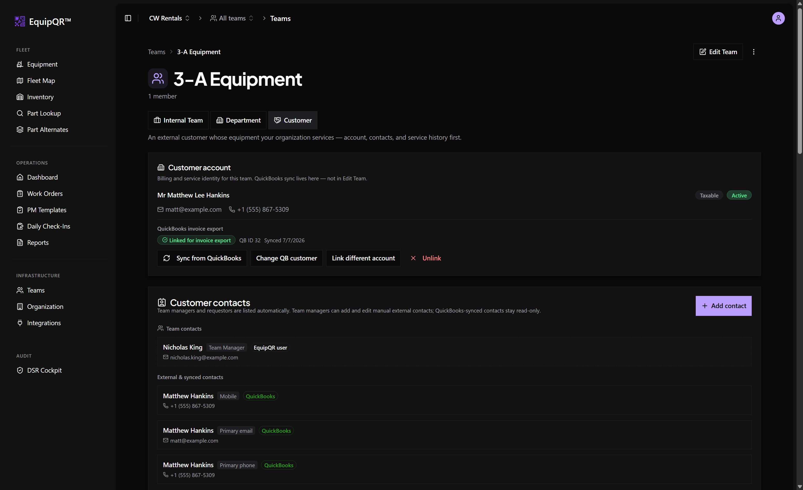Click the Add contact button

point(723,306)
